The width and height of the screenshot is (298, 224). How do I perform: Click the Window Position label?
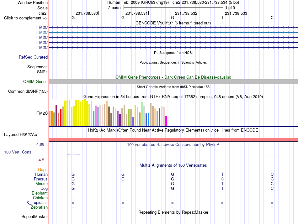pyautogui.click(x=33, y=3)
